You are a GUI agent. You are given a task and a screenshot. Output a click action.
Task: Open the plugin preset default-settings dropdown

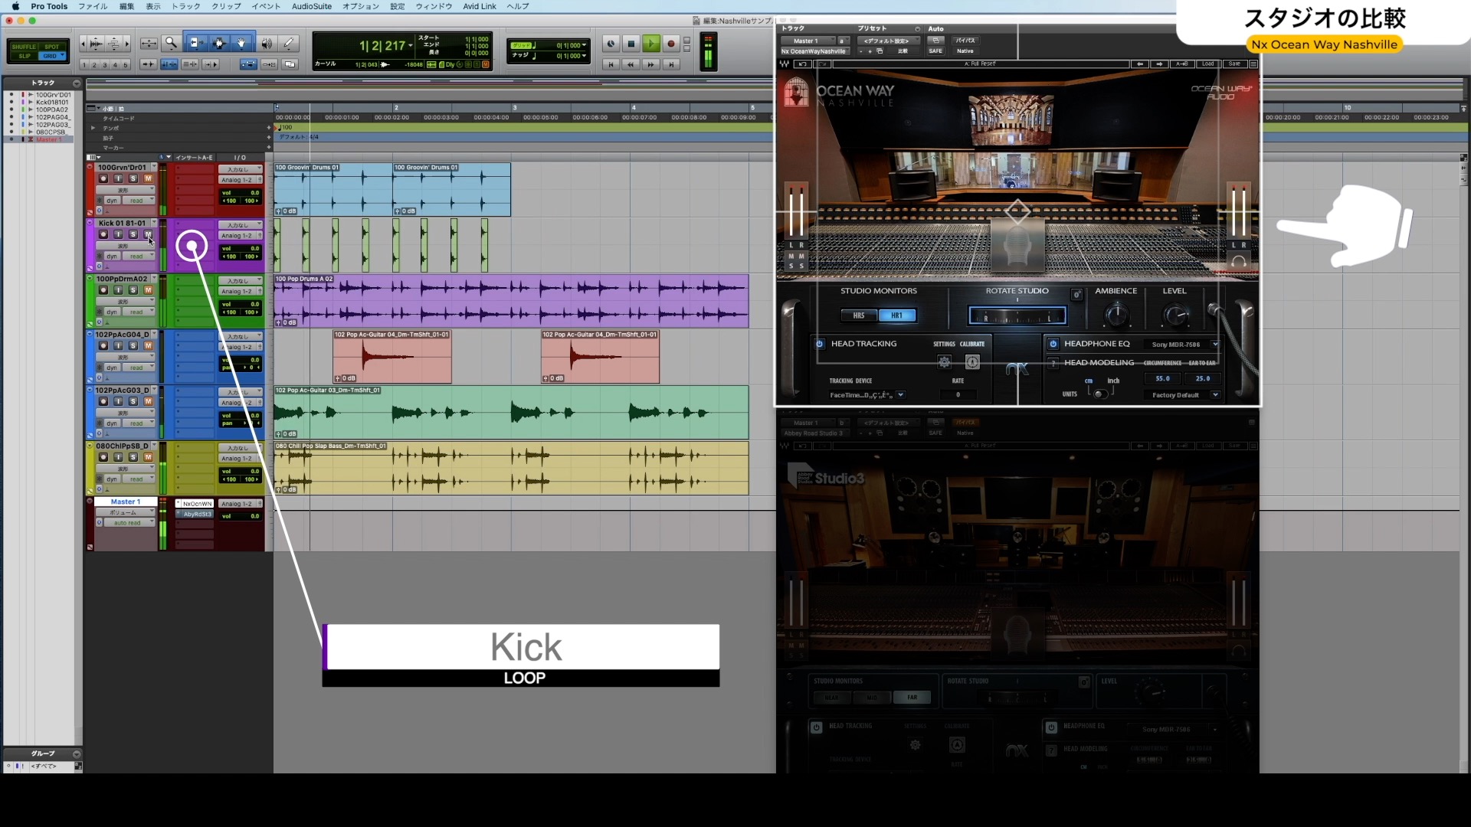(888, 41)
